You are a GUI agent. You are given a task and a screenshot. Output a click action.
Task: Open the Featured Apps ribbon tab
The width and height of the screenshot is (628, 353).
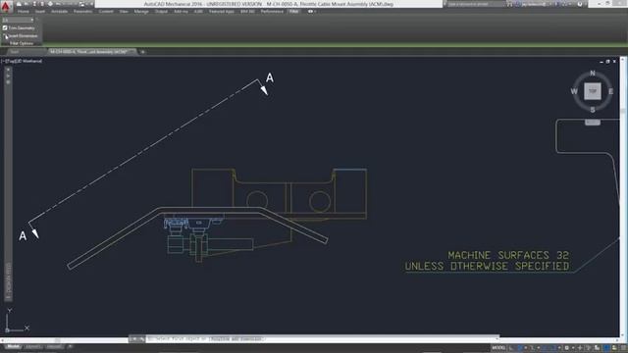(x=222, y=12)
